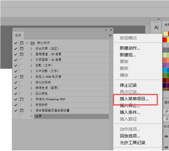Uncheck the 淡出效果(选区) action checkmark
169x151 pixels.
tap(16, 49)
